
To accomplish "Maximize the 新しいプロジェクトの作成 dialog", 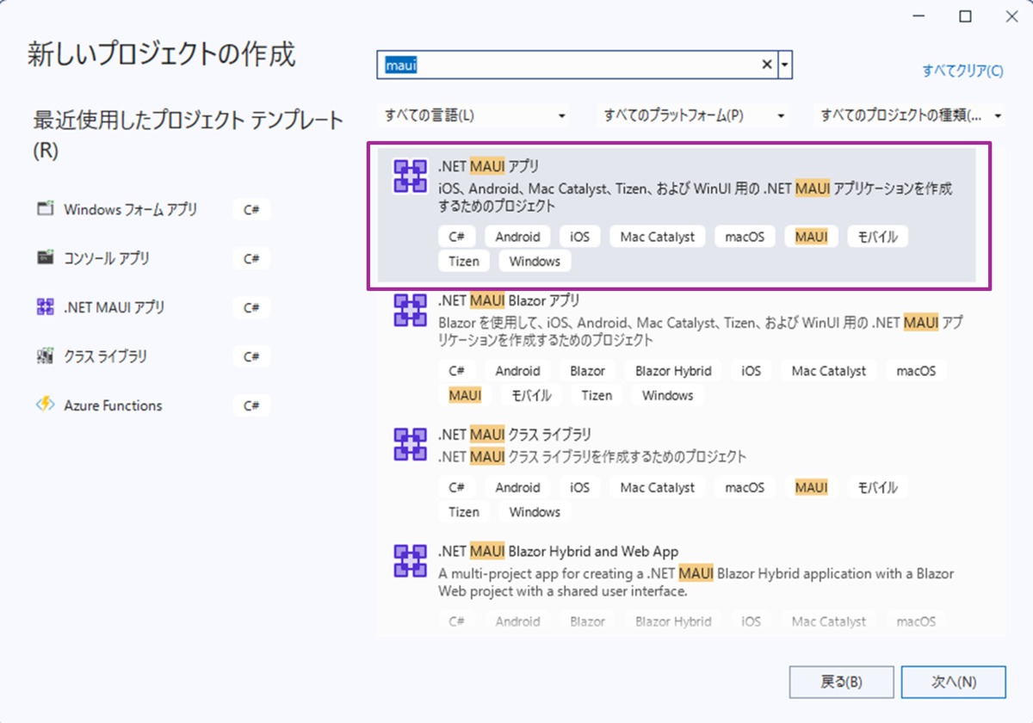I will tap(966, 16).
